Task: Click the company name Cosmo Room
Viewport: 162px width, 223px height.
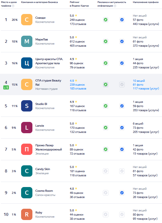Action: [44, 191]
